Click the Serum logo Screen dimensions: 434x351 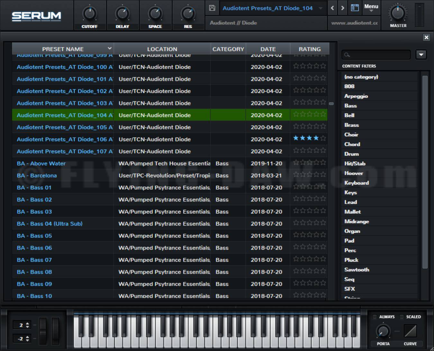coord(36,16)
